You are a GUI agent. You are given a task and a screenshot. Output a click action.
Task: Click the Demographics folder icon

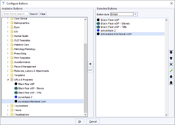[x=12, y=23]
